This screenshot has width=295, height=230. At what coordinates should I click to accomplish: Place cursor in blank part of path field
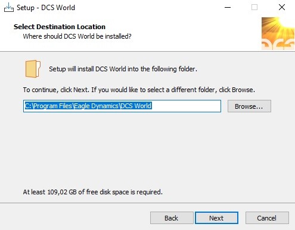(186, 106)
